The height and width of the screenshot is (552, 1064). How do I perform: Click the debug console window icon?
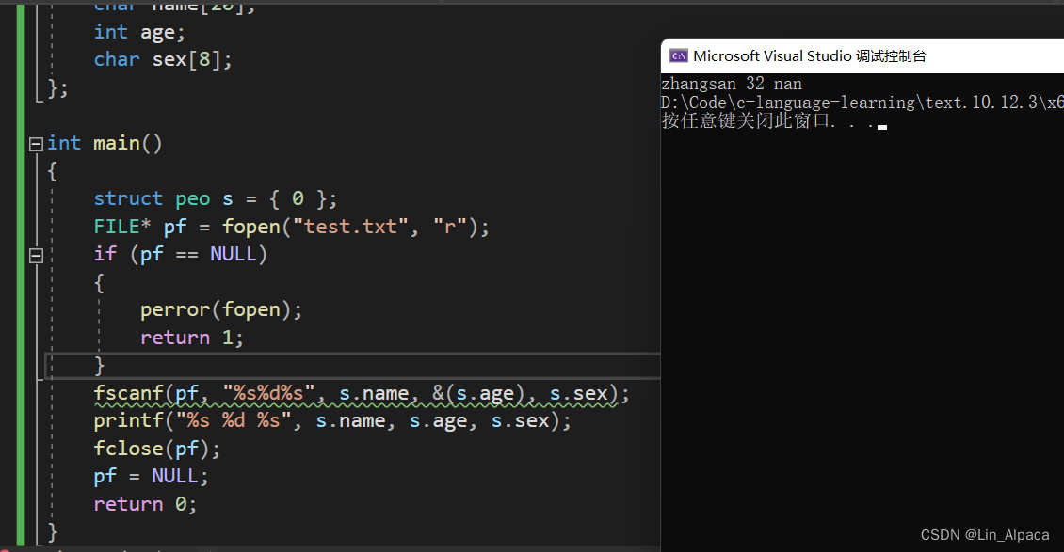679,56
